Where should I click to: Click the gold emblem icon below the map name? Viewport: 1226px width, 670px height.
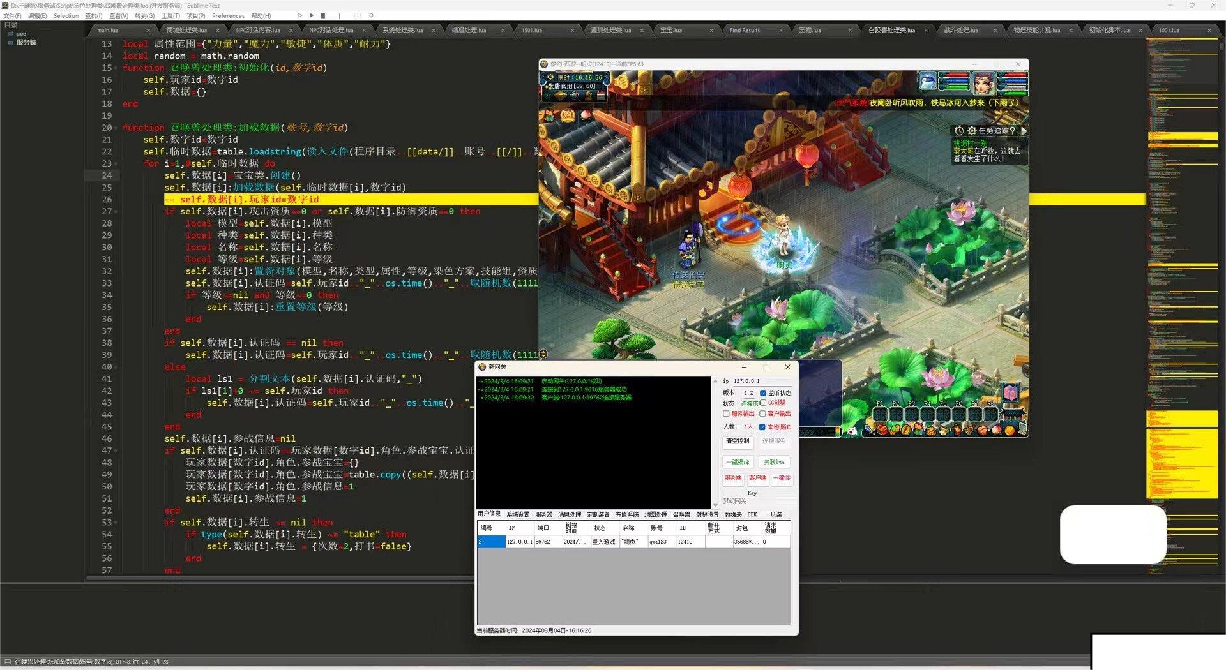[x=561, y=95]
